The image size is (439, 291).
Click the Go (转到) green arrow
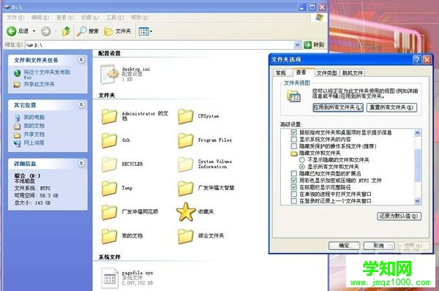pos(308,45)
